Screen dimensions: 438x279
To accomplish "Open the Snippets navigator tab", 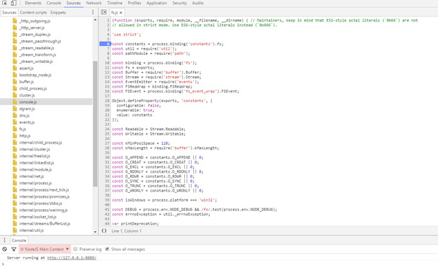I will [58, 13].
